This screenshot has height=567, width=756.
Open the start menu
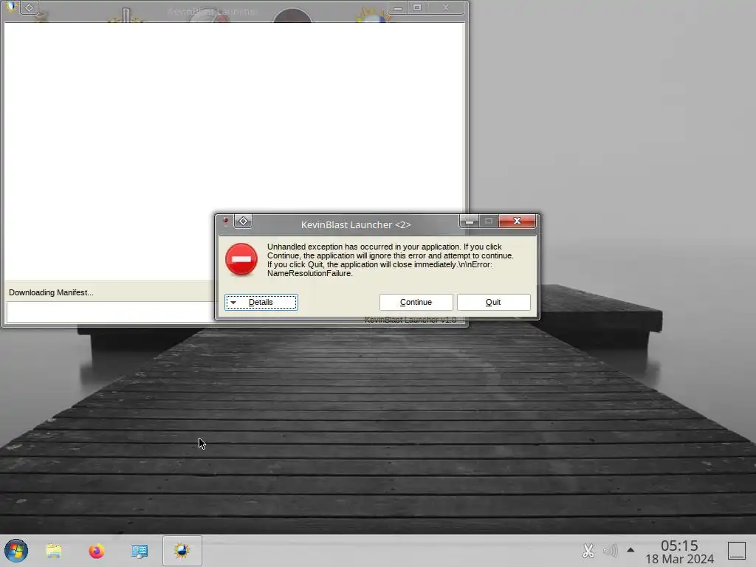point(16,551)
